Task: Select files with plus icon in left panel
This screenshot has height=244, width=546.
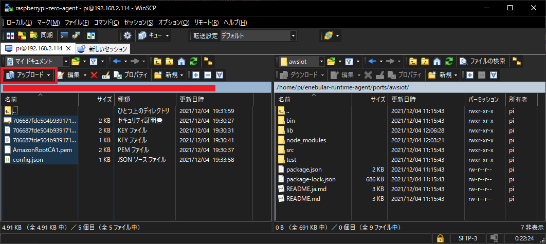Action: (196, 75)
